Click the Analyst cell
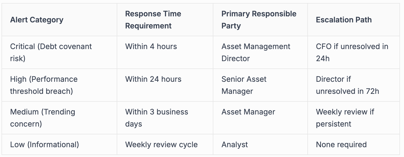Screen dimensions: 404x157 pos(234,145)
